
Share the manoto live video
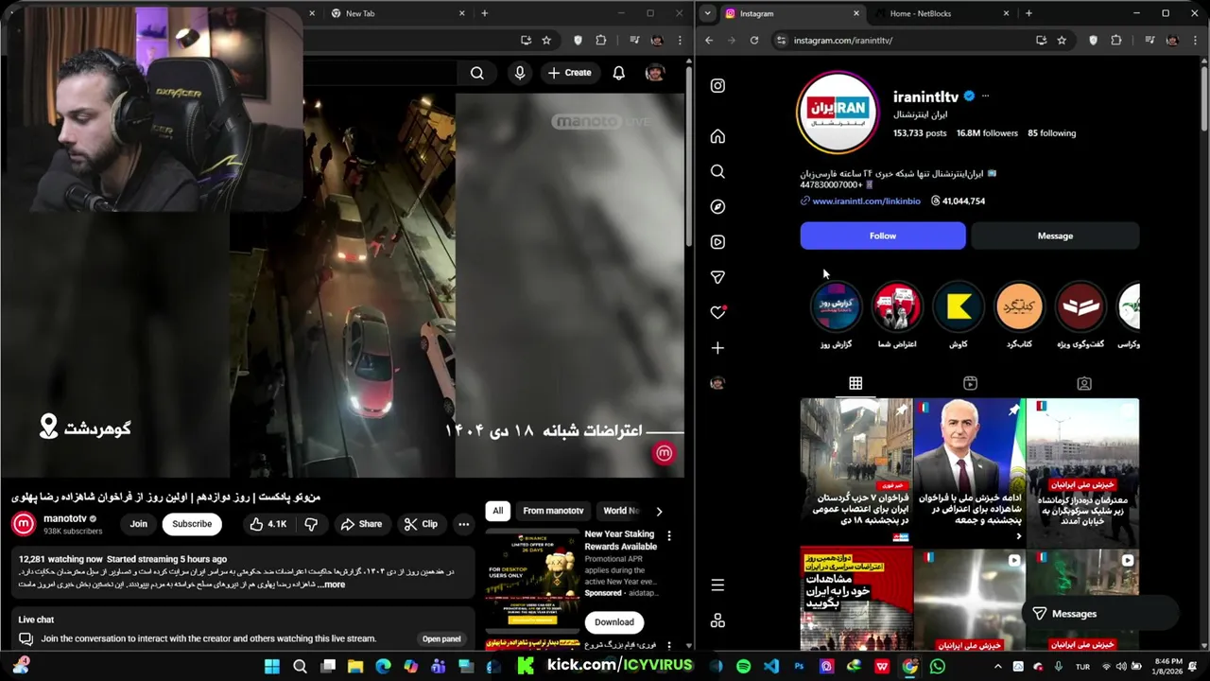361,524
